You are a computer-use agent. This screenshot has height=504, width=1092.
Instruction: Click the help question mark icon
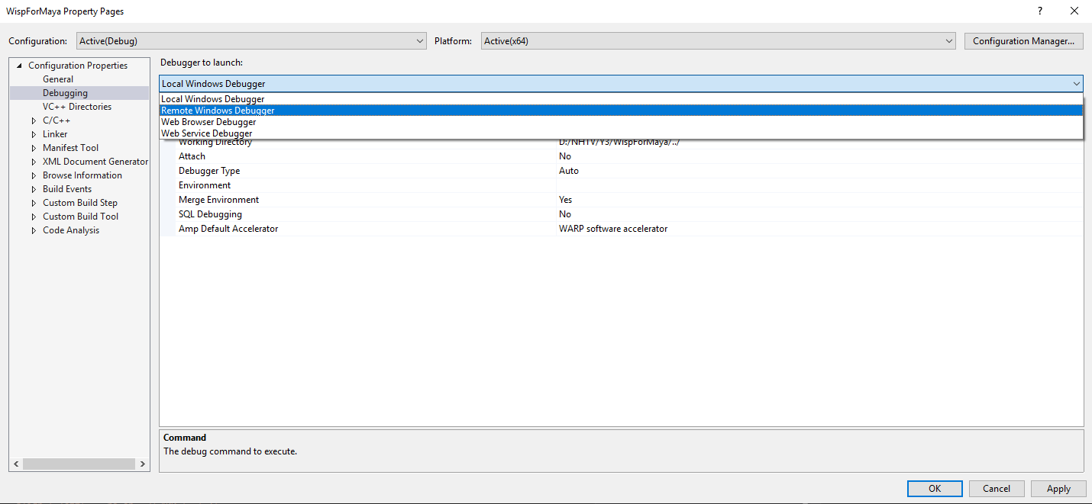click(x=1039, y=11)
